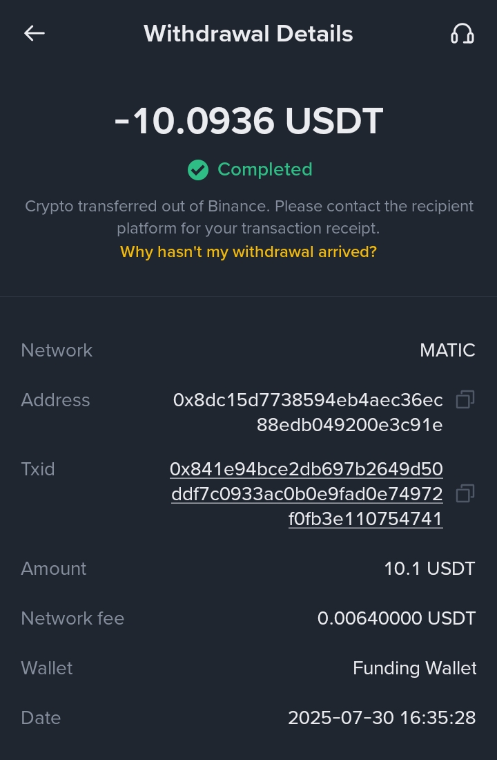Tap the Withdrawal Details page title

248,33
